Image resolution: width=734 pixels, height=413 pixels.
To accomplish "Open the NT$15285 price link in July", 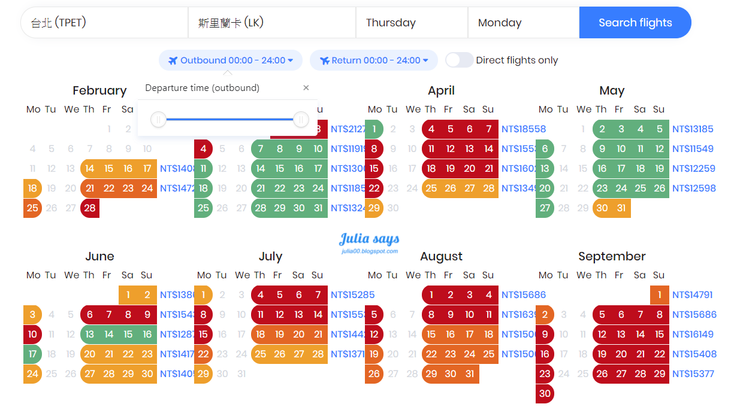I will pos(353,294).
